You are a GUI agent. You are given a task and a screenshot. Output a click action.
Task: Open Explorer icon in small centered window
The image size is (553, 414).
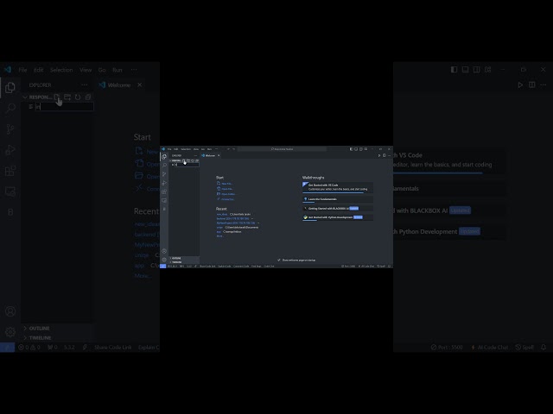(164, 157)
